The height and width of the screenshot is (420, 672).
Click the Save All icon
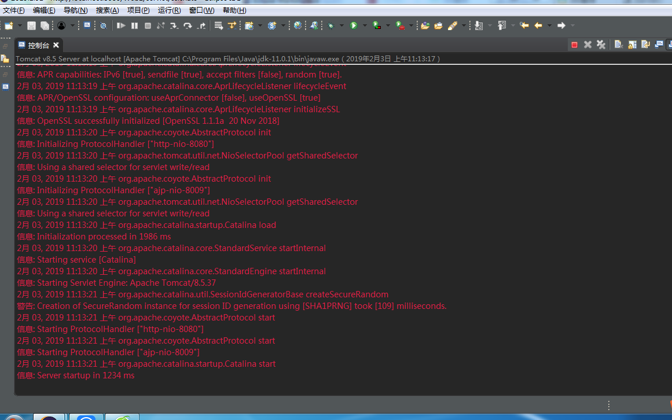(x=45, y=25)
